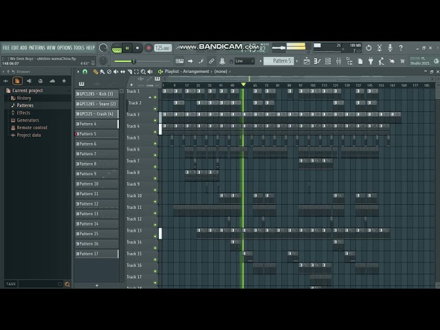Viewport: 440px width, 330px height.
Task: Select the delete tool in playlist
Action: (x=109, y=71)
